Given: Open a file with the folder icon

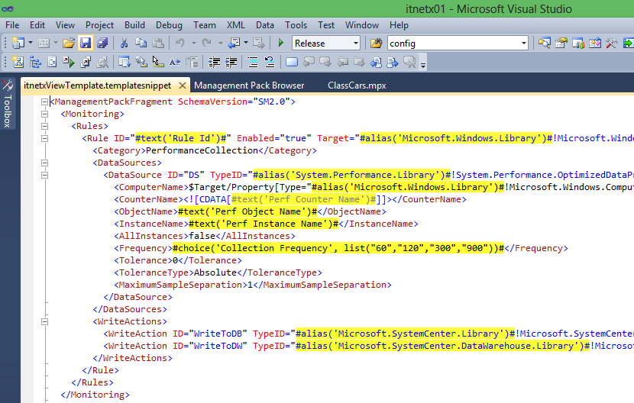Looking at the screenshot, I should click(69, 43).
